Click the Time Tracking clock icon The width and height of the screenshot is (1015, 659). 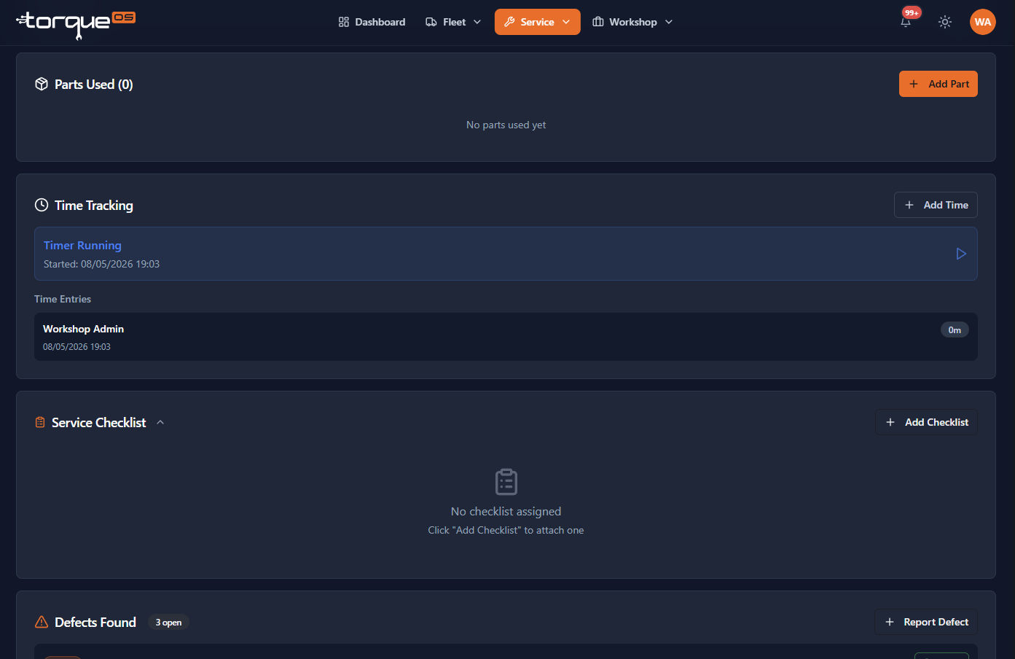coord(42,206)
